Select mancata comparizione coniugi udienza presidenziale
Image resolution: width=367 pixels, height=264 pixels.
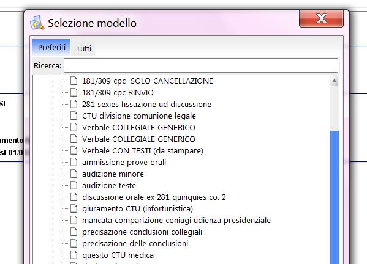(x=176, y=220)
